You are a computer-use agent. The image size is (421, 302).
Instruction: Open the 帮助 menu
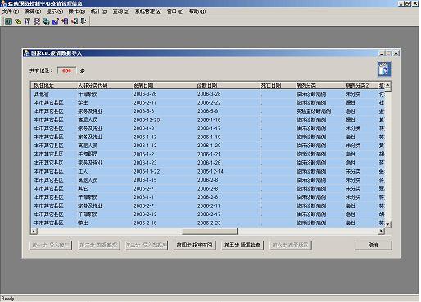tap(197, 11)
